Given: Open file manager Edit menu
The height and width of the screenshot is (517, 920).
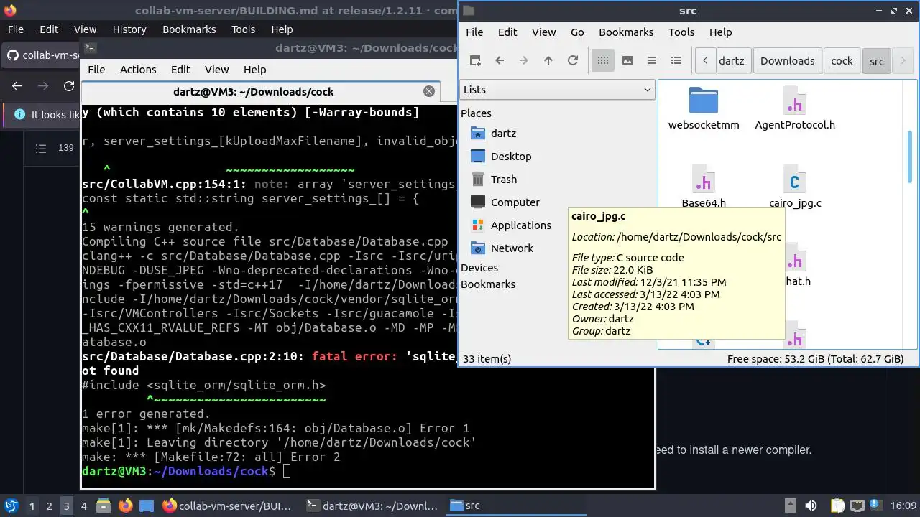Looking at the screenshot, I should [x=507, y=32].
